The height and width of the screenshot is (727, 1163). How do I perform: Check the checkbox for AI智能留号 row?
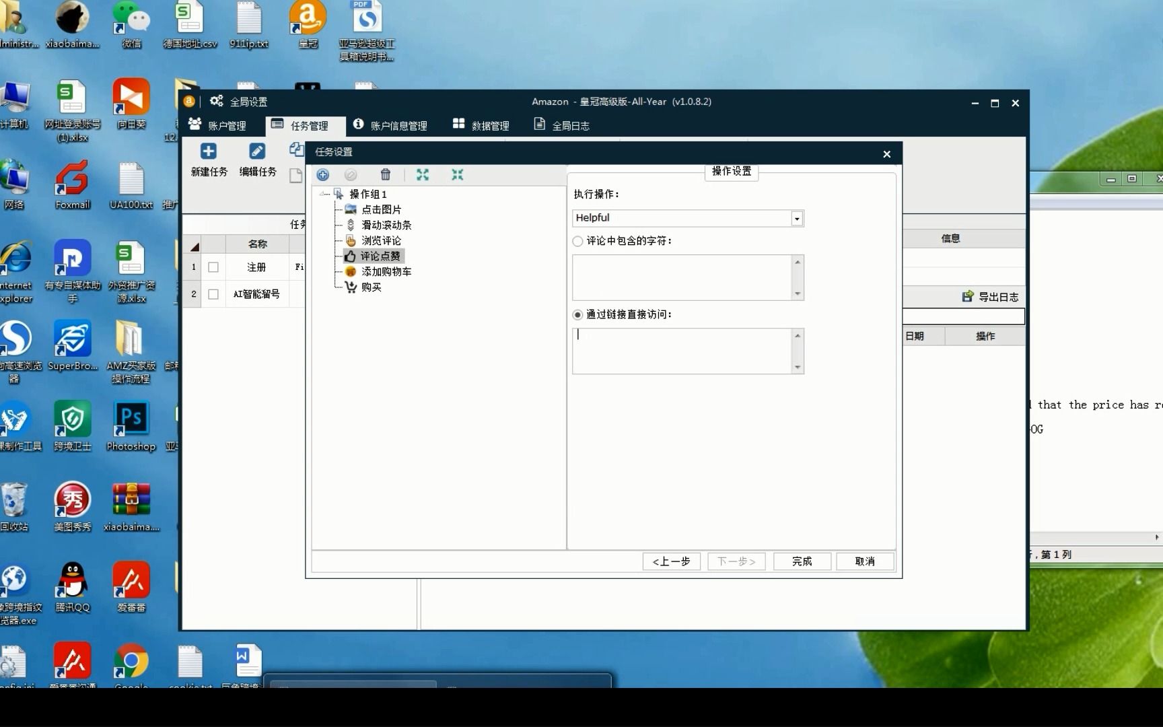click(x=213, y=294)
